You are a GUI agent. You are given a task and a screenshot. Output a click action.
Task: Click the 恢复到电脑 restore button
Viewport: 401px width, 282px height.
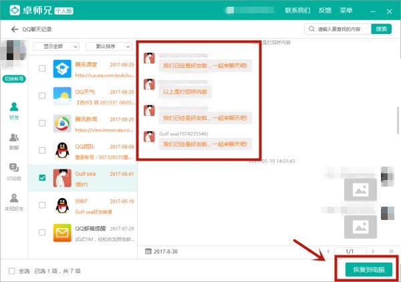point(369,269)
